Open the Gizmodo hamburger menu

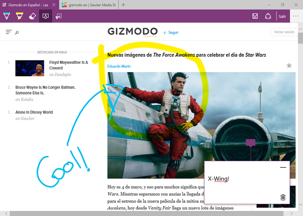coord(9,32)
